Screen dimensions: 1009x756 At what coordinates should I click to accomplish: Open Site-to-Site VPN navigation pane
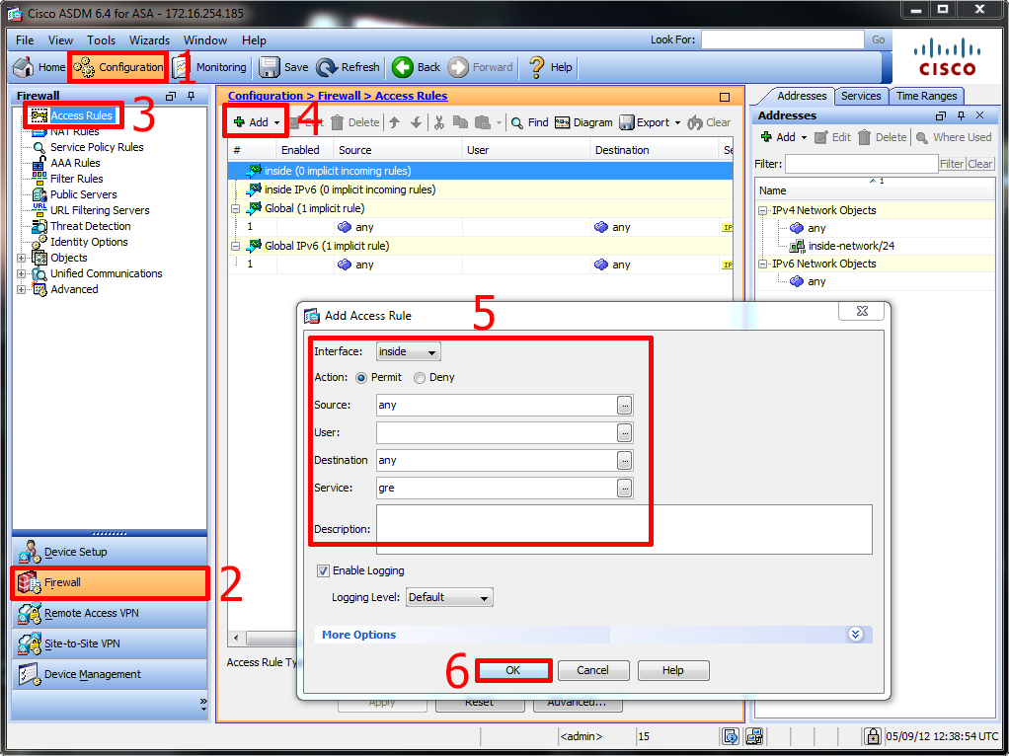[110, 643]
